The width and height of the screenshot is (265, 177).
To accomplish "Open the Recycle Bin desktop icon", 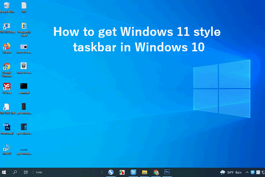I will click(x=7, y=8).
